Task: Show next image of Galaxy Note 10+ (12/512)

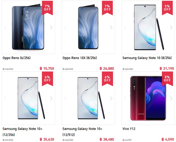Action: tap(111, 98)
